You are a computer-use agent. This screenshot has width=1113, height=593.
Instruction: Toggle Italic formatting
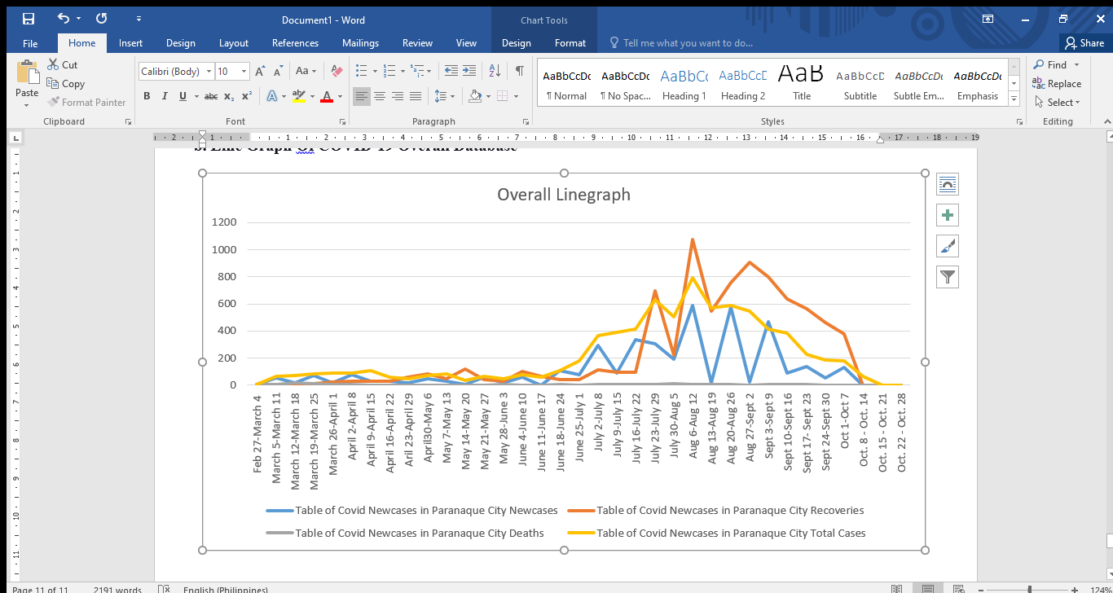[165, 96]
